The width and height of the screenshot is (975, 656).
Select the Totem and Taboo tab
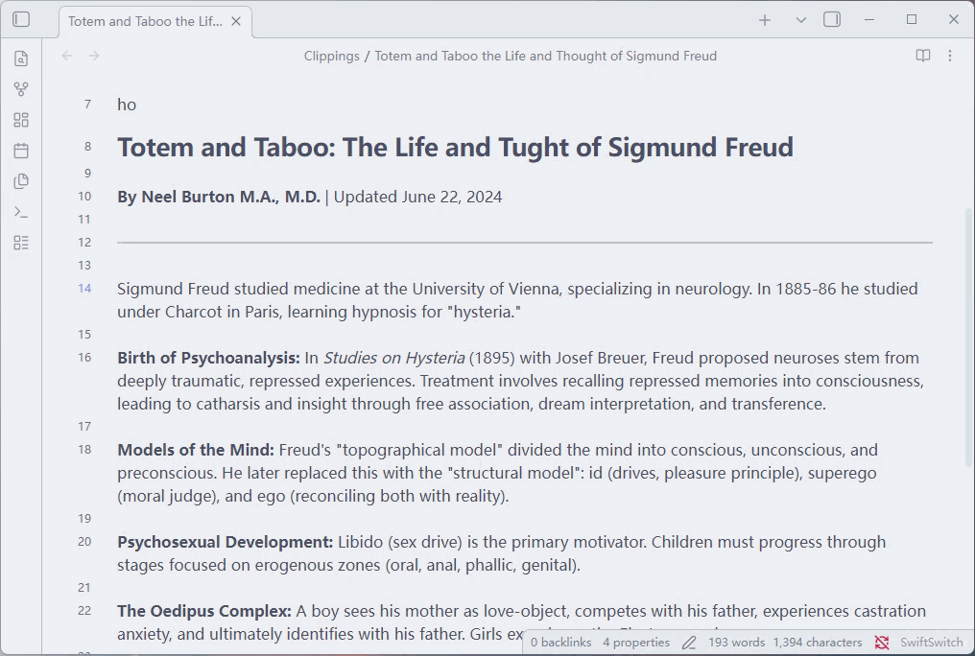pyautogui.click(x=145, y=21)
